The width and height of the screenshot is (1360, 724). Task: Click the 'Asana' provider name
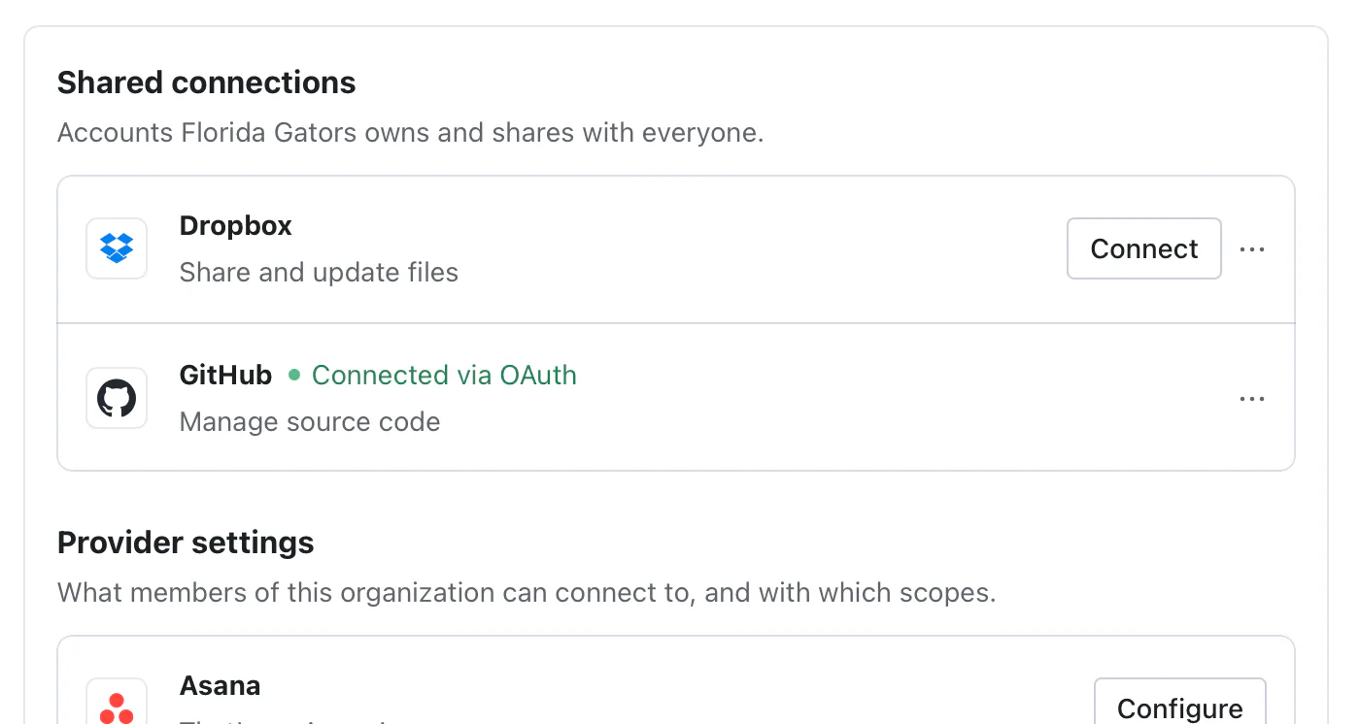tap(221, 686)
